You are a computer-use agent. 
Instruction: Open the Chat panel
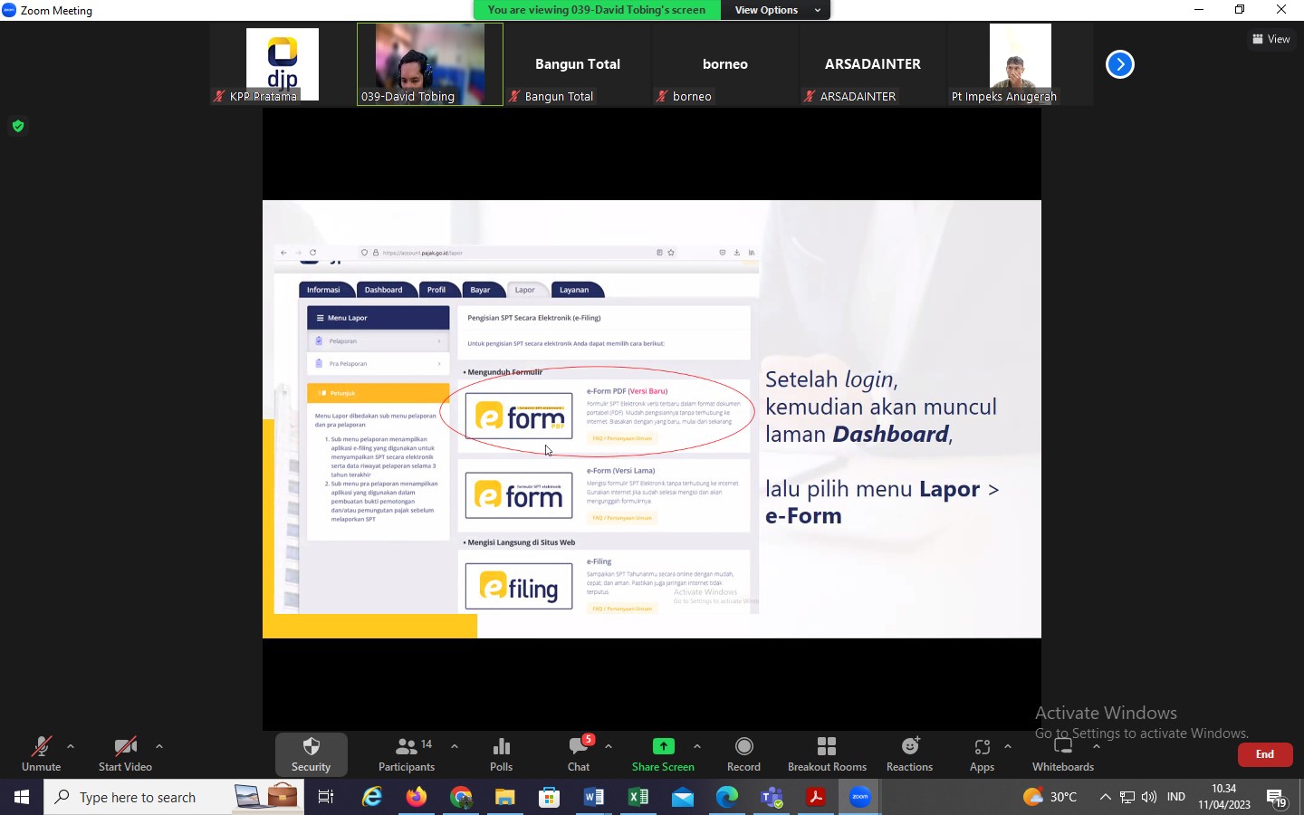(579, 754)
